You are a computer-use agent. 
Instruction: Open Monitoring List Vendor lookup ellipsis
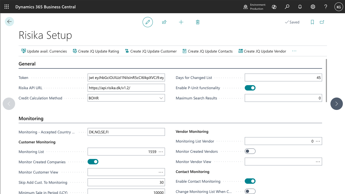318,141
